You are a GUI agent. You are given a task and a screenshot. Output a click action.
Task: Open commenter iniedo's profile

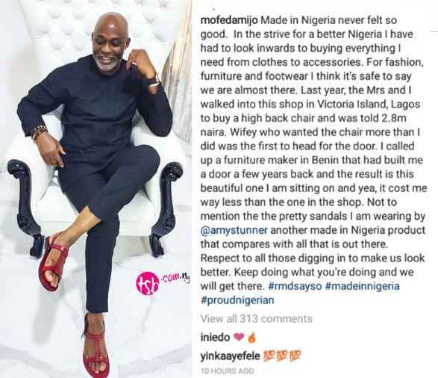click(x=215, y=338)
